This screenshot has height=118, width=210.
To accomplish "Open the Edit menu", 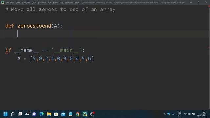I will (12, 3).
